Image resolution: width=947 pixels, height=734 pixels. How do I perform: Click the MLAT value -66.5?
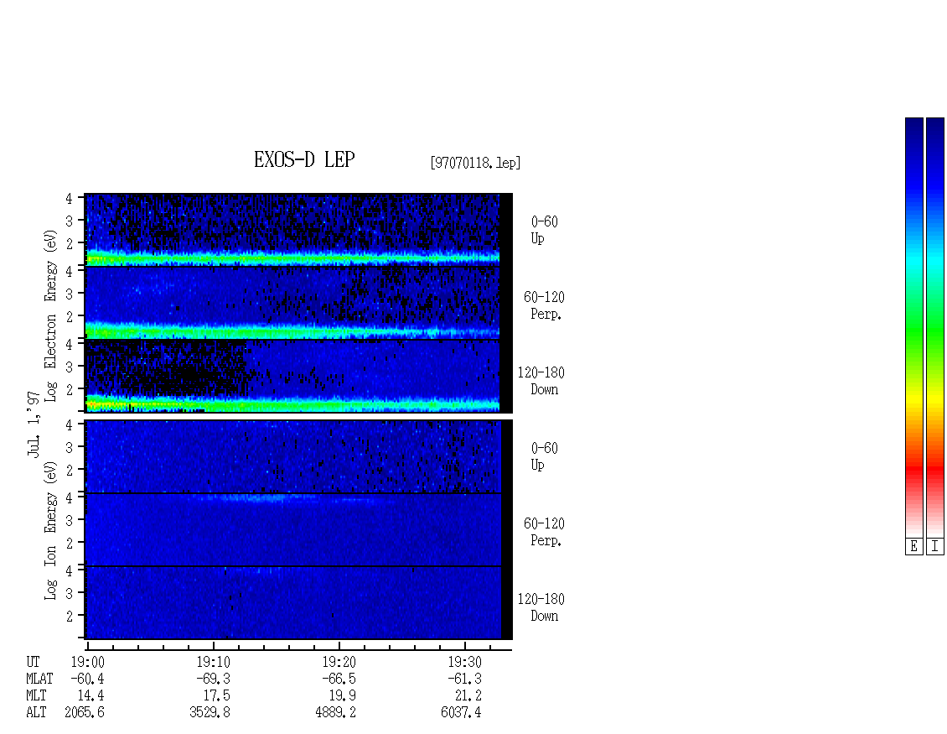(339, 679)
